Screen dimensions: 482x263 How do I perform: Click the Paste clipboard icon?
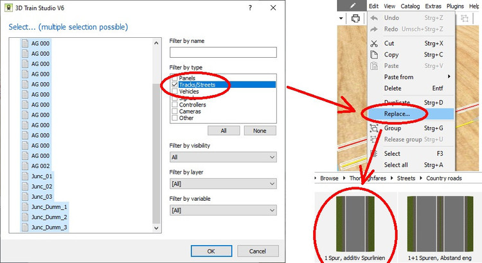coord(374,66)
